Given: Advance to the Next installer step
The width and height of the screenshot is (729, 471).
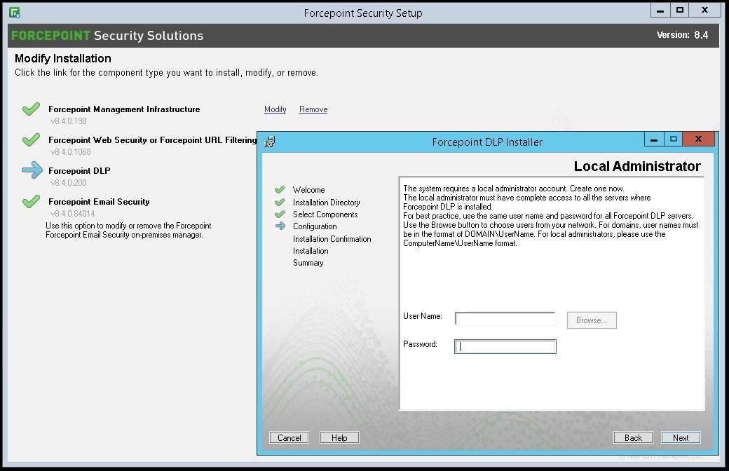Looking at the screenshot, I should click(680, 437).
